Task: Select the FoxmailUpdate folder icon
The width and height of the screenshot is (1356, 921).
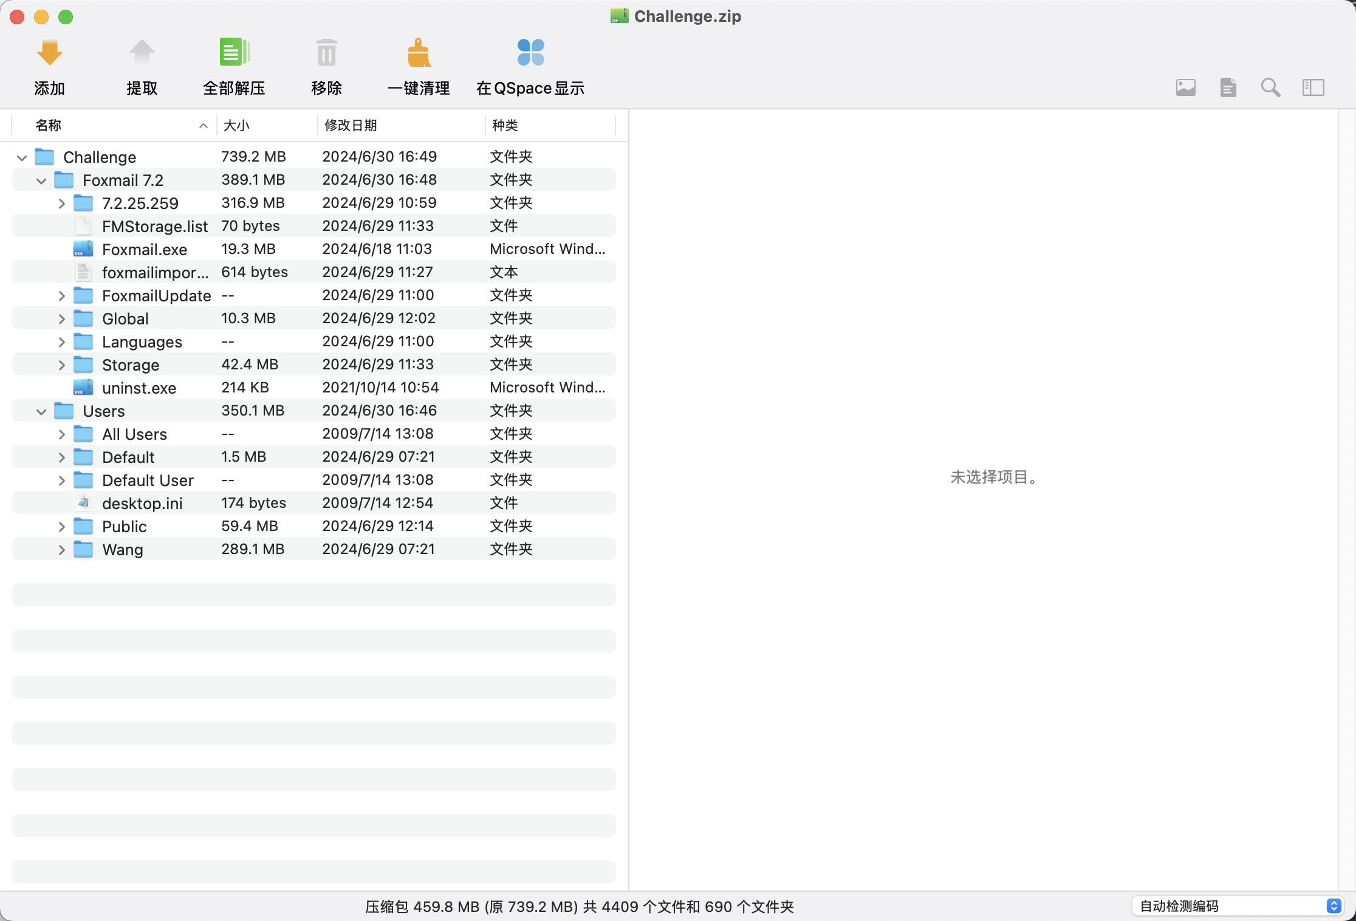Action: 83,295
